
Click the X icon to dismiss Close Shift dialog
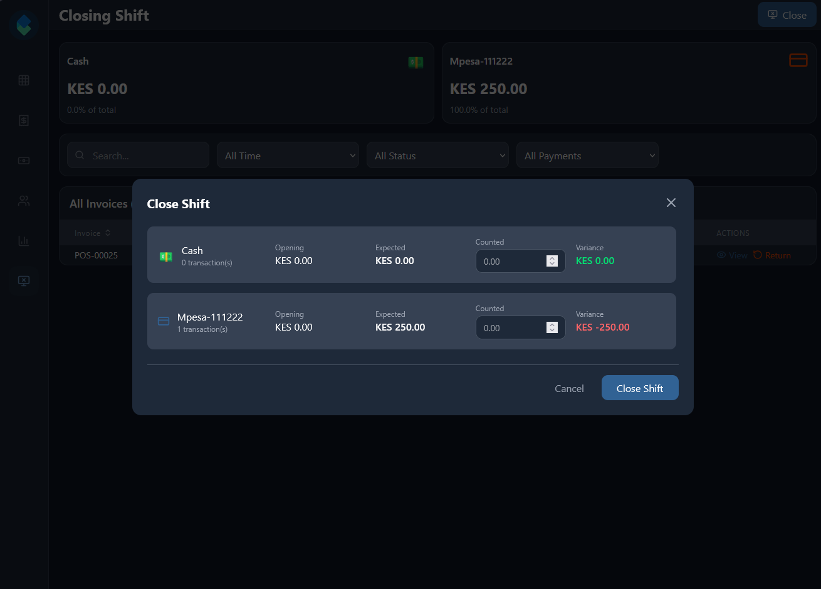[x=671, y=203]
